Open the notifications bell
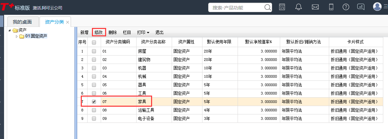The height and width of the screenshot is (139, 388). click(x=298, y=7)
